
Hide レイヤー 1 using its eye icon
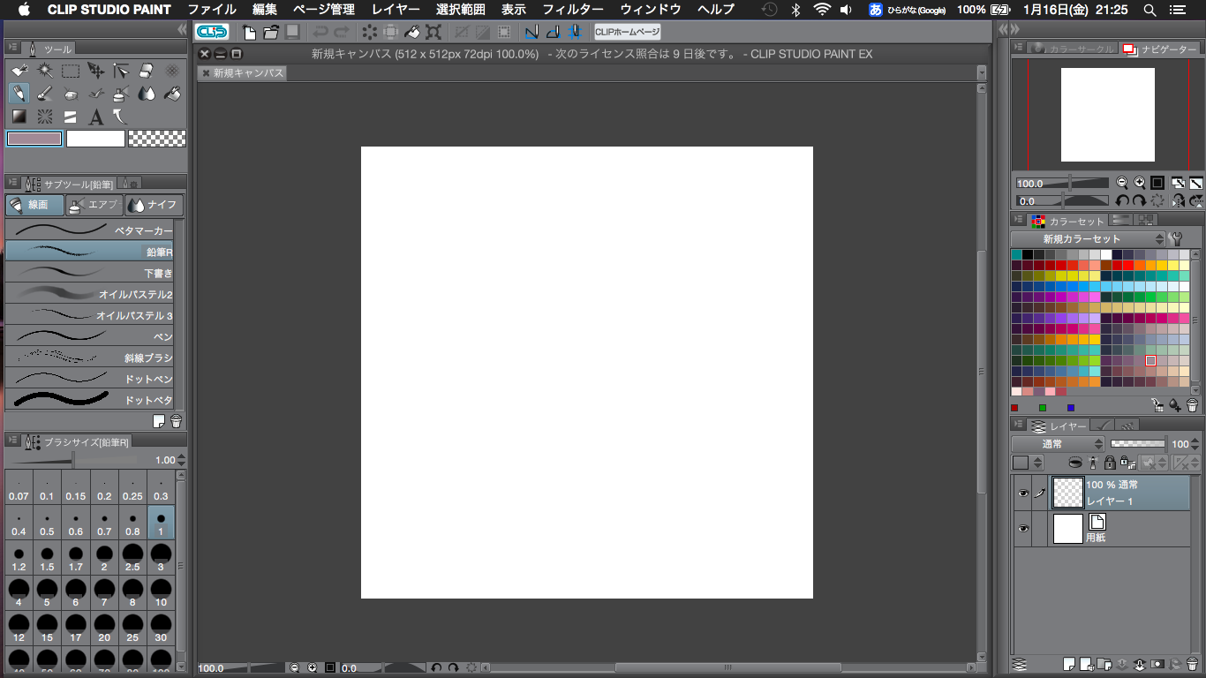coord(1023,493)
